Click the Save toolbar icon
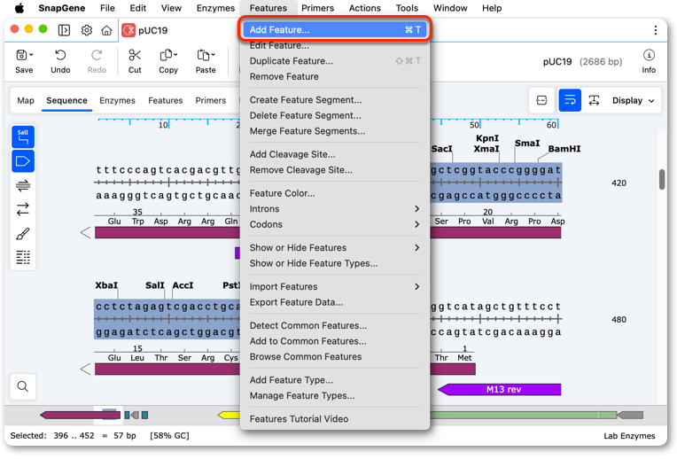The image size is (677, 459). coord(21,55)
